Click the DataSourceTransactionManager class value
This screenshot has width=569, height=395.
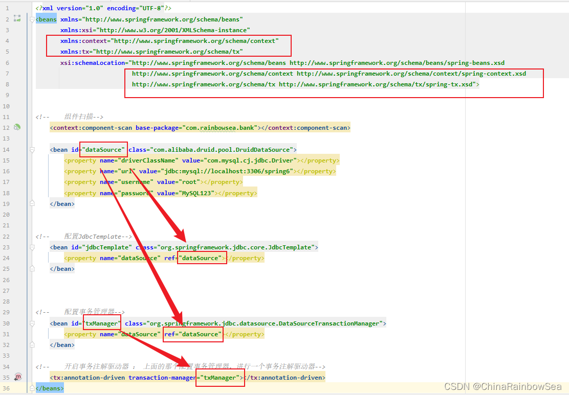tap(265, 323)
